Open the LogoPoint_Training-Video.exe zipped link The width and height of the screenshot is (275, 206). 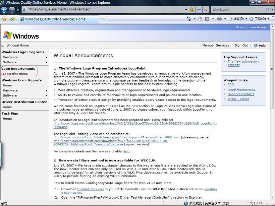coord(111,143)
